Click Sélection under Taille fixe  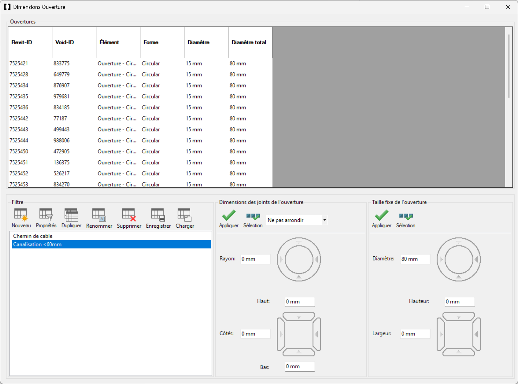click(406, 220)
